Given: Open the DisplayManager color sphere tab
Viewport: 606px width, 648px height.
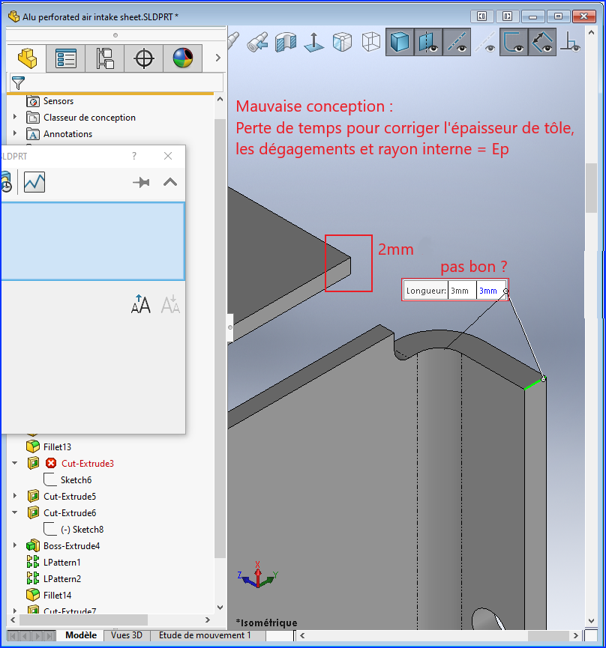Looking at the screenshot, I should [183, 58].
